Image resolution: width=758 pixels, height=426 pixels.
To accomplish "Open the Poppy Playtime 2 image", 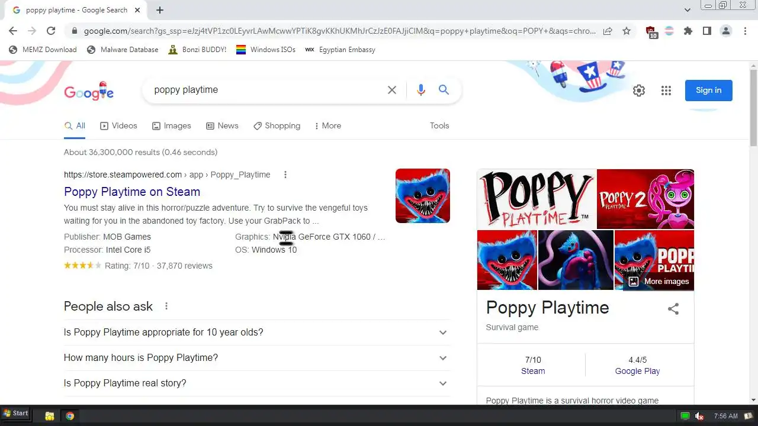I will coord(645,199).
